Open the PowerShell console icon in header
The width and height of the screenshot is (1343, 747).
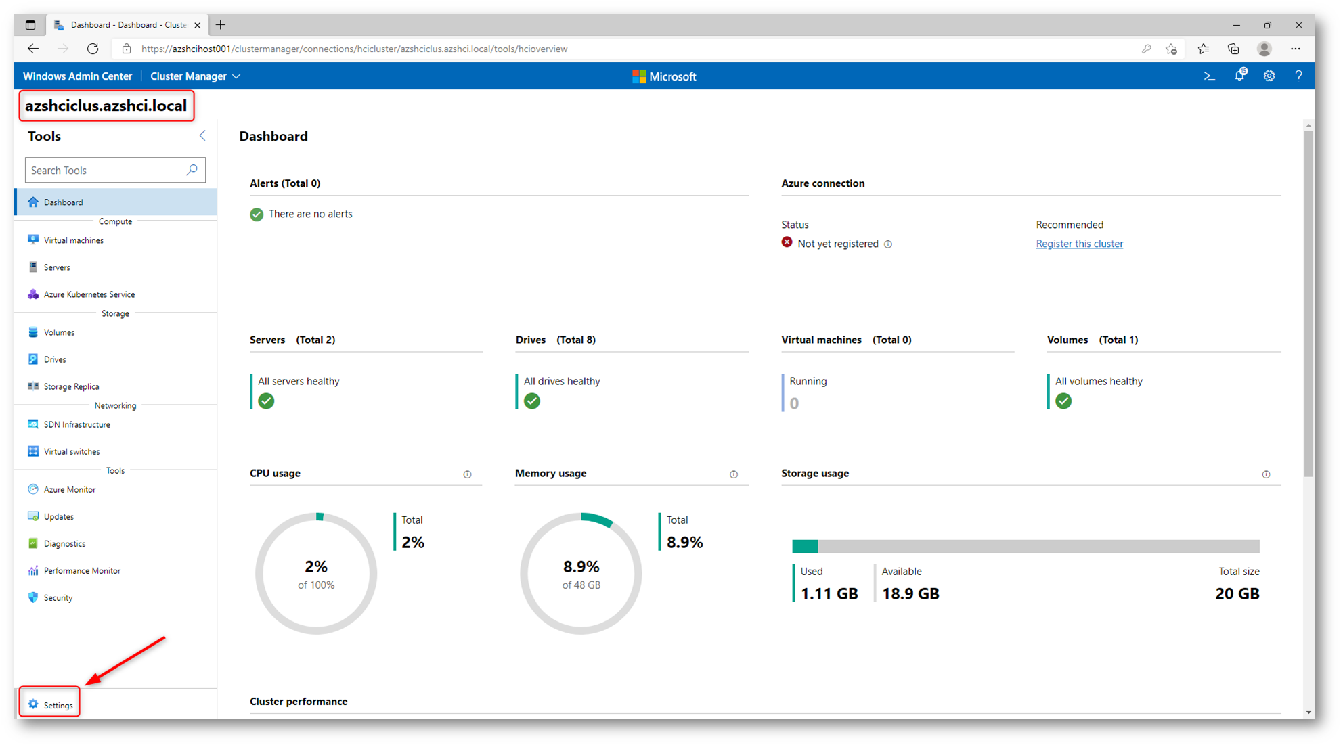click(x=1209, y=76)
